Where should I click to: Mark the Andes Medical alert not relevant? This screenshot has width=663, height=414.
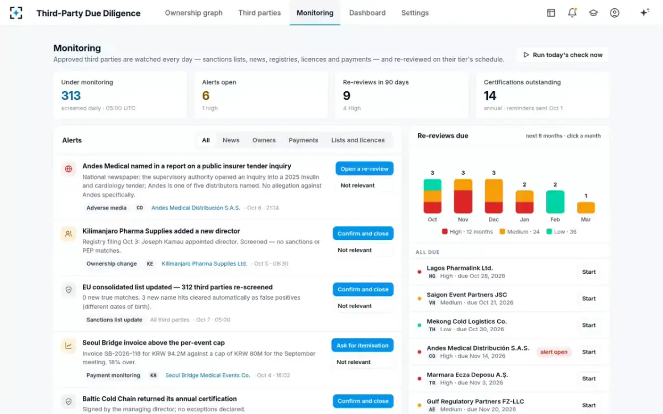[357, 185]
